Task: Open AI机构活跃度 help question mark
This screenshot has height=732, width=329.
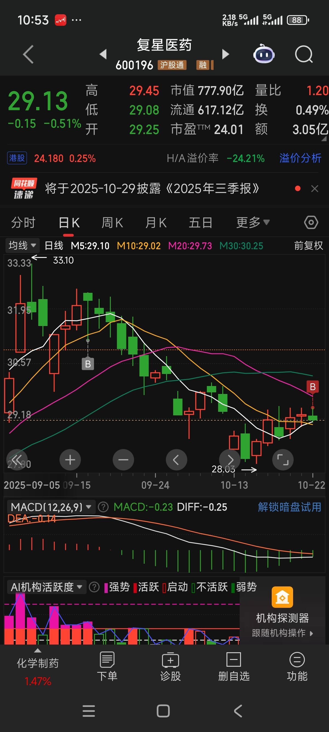Action: [94, 587]
